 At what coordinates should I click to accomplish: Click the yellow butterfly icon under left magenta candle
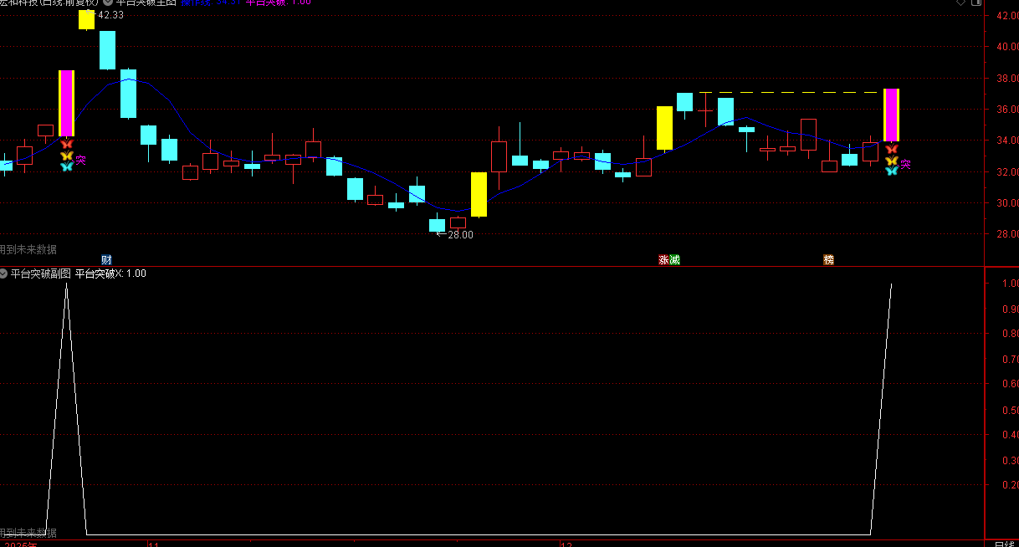[x=67, y=156]
